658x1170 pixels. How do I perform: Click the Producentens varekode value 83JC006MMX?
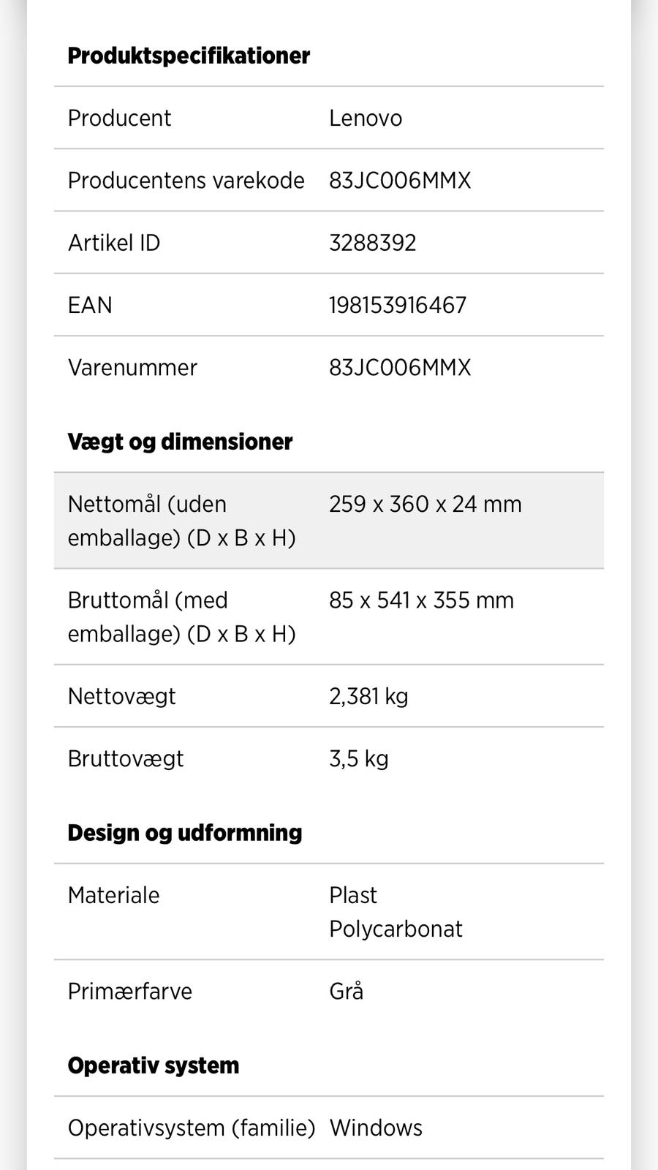point(399,181)
